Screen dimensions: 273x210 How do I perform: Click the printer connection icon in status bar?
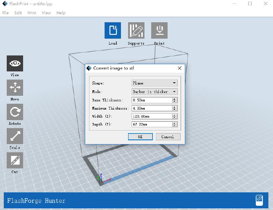click(259, 200)
